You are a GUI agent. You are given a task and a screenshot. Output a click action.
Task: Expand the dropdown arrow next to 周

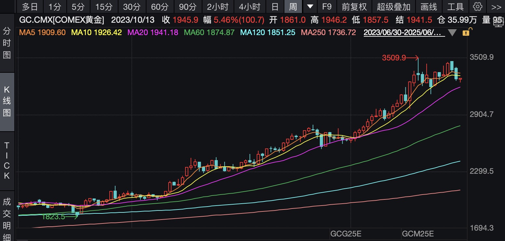click(310, 6)
